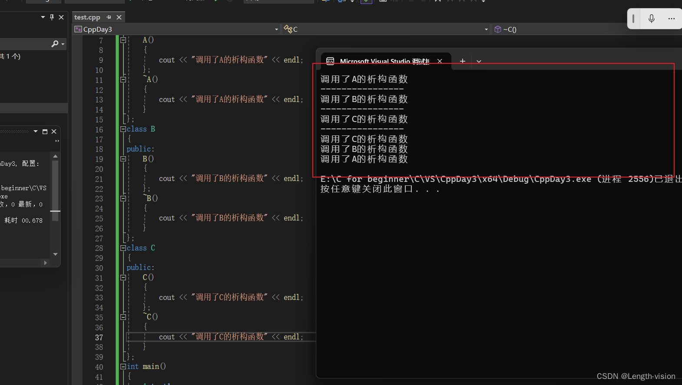Close the left side panel
Screen dimensions: 682x385
coord(61,17)
